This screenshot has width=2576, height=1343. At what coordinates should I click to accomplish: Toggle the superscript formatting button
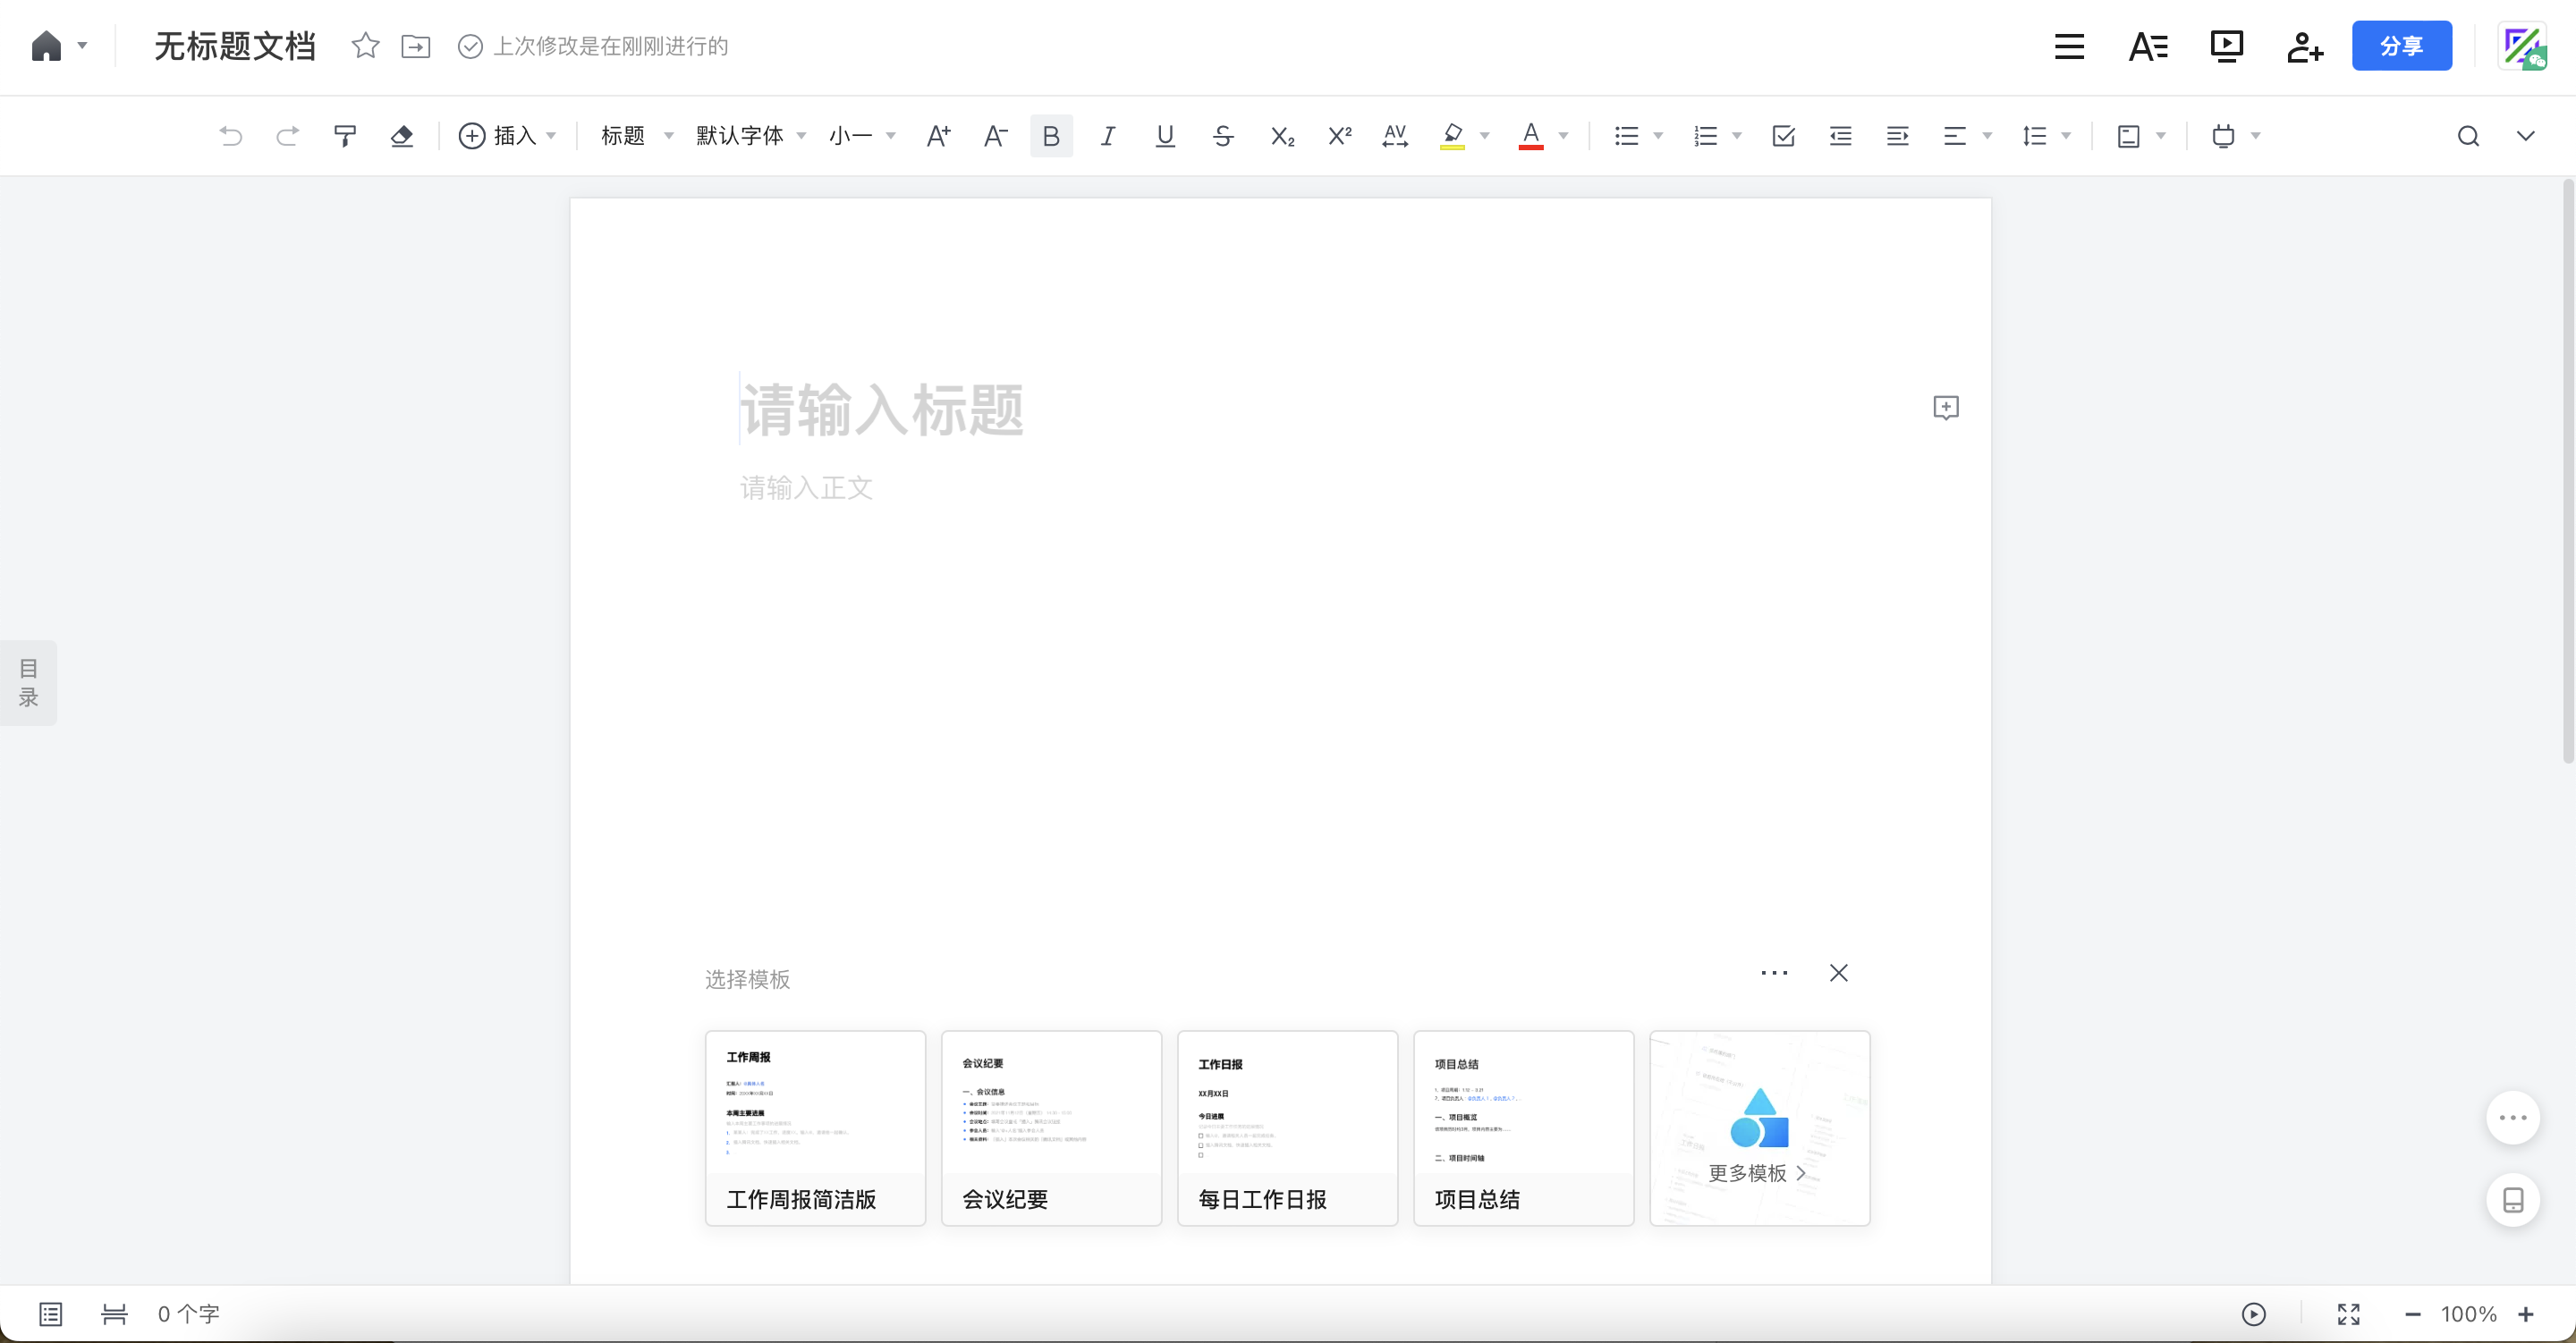1339,134
